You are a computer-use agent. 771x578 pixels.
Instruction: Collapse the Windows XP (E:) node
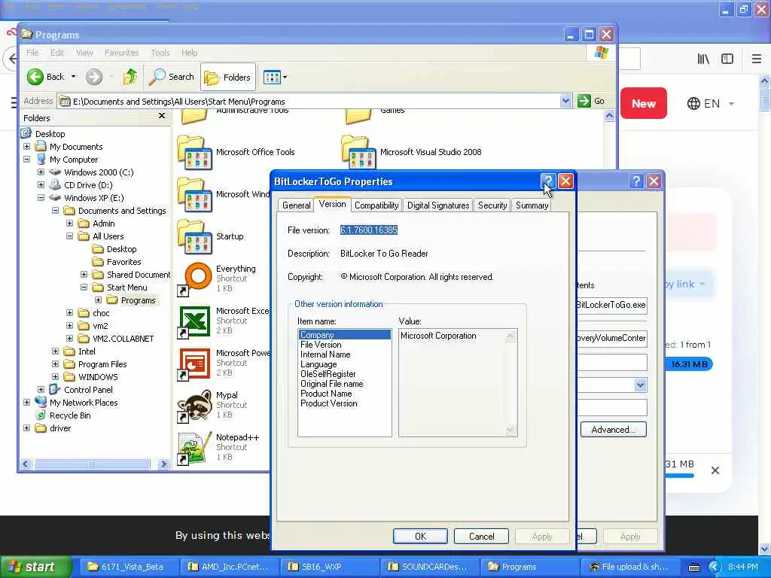click(41, 198)
